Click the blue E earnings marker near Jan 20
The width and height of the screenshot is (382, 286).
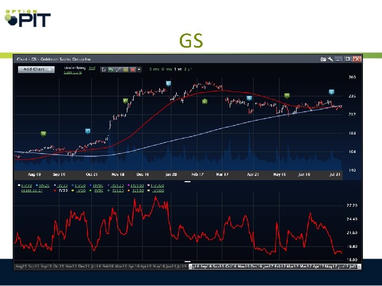click(168, 84)
